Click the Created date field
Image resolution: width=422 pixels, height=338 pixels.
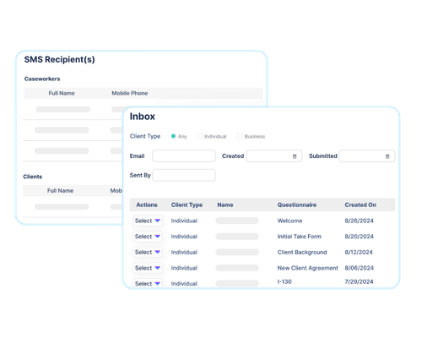(x=274, y=156)
